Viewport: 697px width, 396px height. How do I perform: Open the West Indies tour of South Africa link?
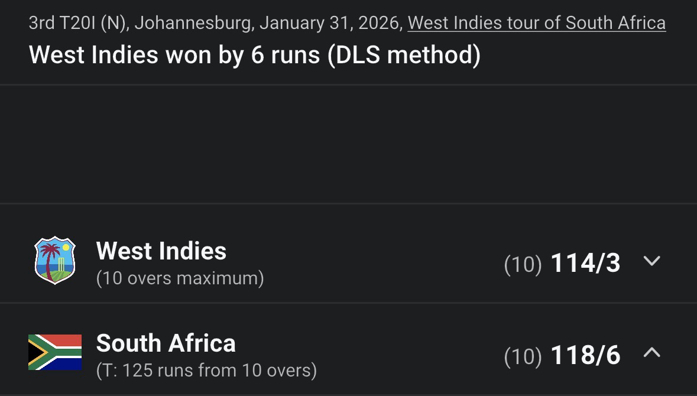point(536,23)
